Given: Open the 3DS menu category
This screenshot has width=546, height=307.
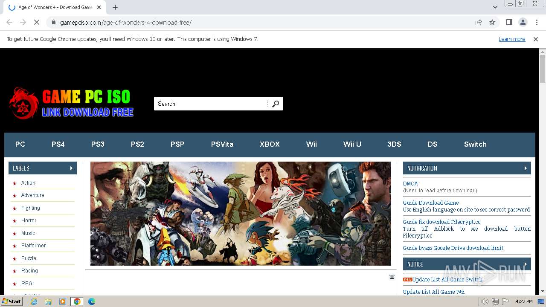Looking at the screenshot, I should pos(394,144).
